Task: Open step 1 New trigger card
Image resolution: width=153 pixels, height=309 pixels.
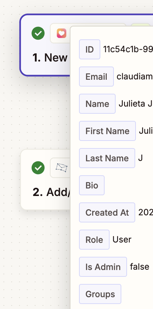Action: coord(45,45)
